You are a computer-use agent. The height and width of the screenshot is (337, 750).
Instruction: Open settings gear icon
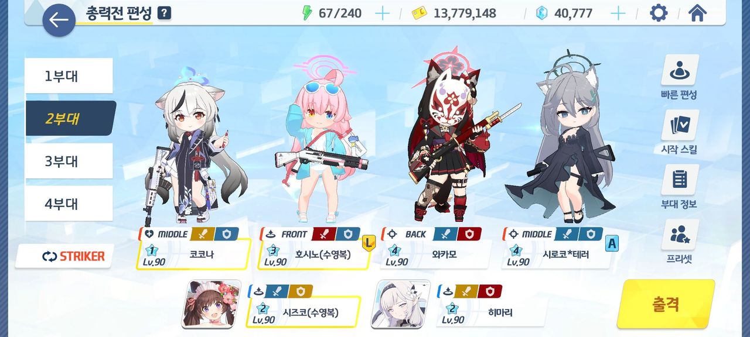[659, 13]
